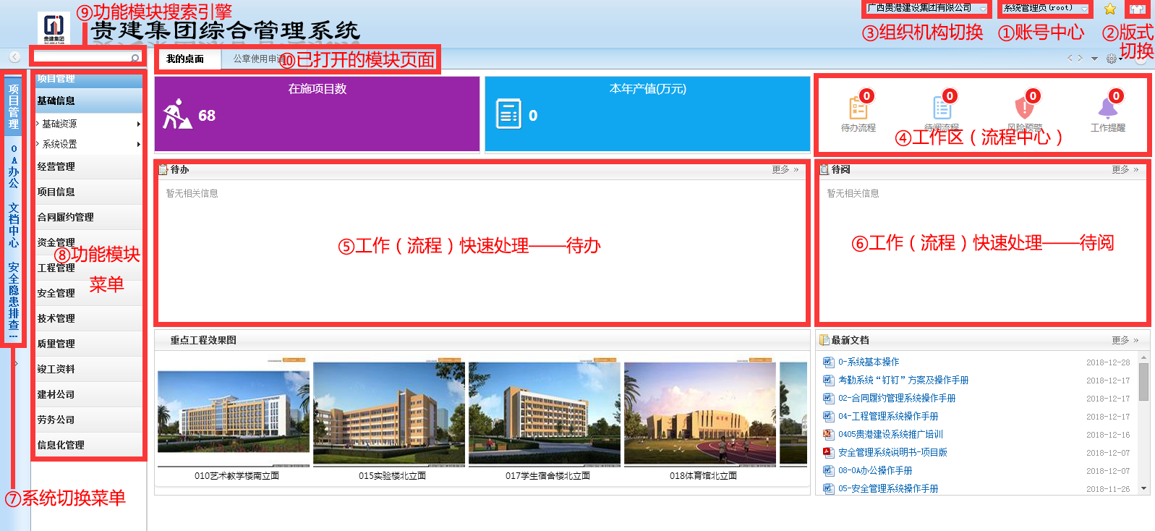
Task: Click the shirt-shaped theme switch icon
Action: point(1138,9)
